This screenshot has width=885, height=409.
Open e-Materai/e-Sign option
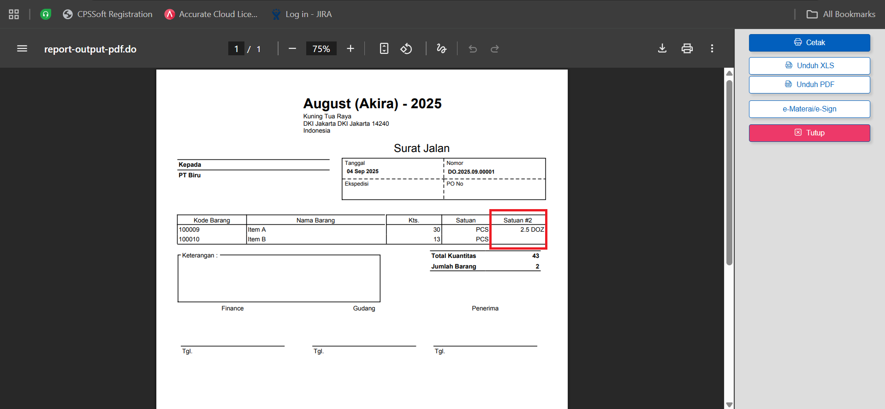(809, 109)
